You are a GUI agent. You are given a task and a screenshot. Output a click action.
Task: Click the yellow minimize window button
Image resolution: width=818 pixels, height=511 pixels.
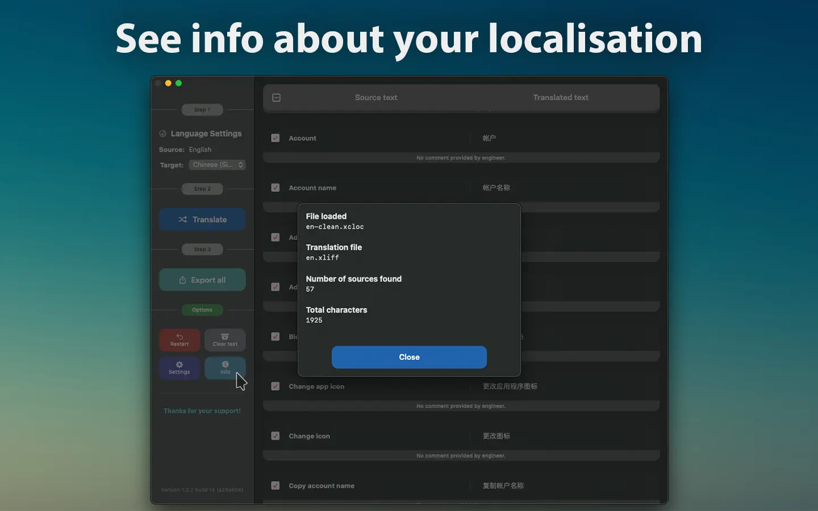click(x=168, y=83)
